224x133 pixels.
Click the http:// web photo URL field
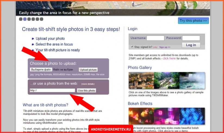(52, 90)
